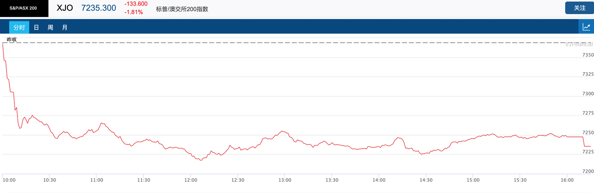Viewport: 594px width, 193px height.
Task: Click the -1.81% percentage change
Action: [134, 12]
